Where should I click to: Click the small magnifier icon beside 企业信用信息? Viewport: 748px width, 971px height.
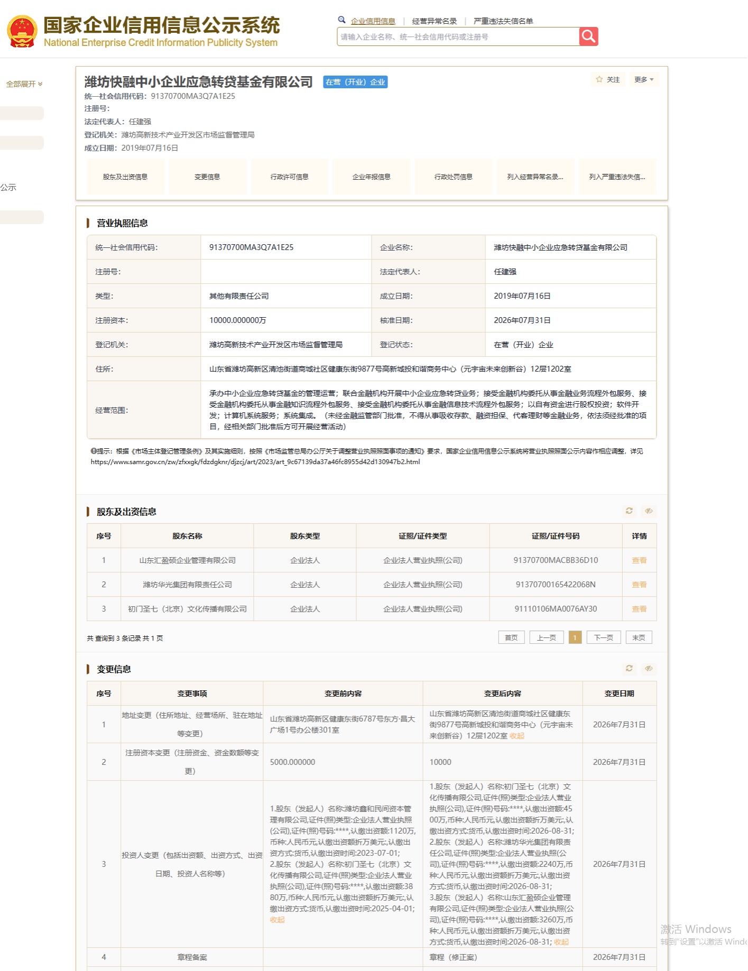342,20
